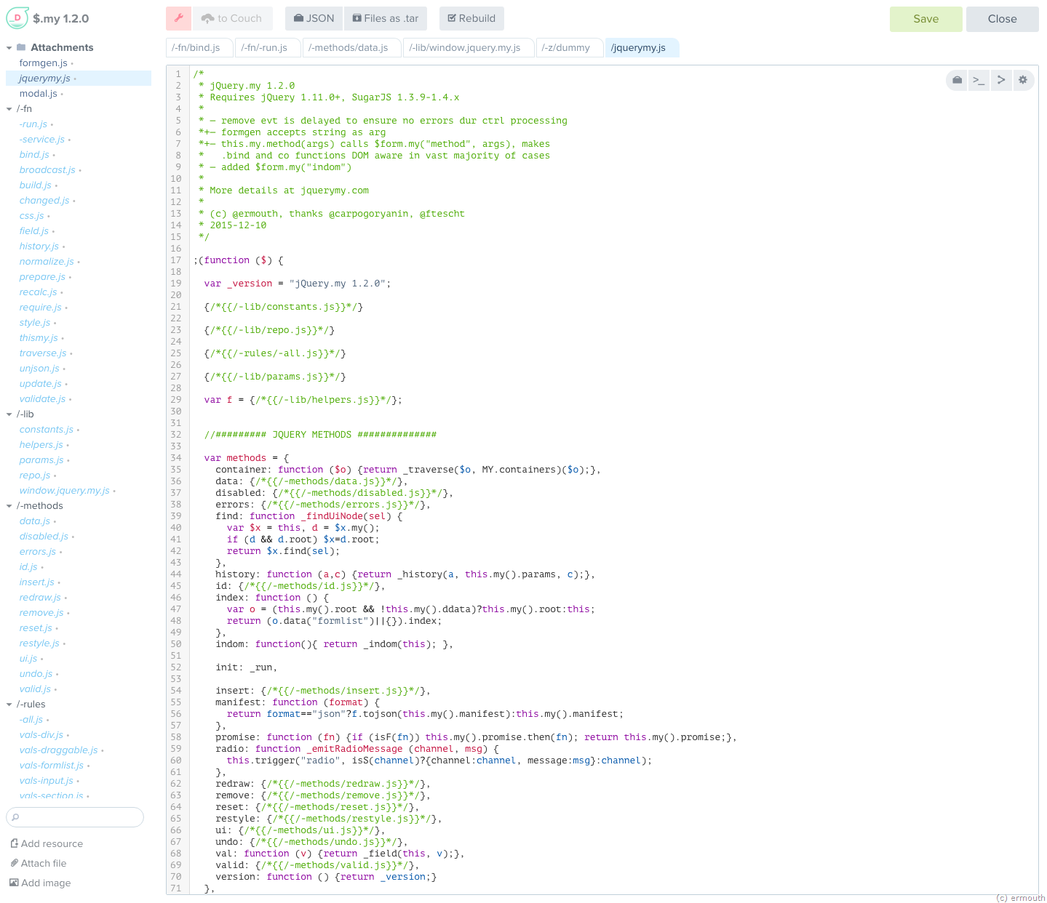Open modal.js attachment

coord(38,94)
